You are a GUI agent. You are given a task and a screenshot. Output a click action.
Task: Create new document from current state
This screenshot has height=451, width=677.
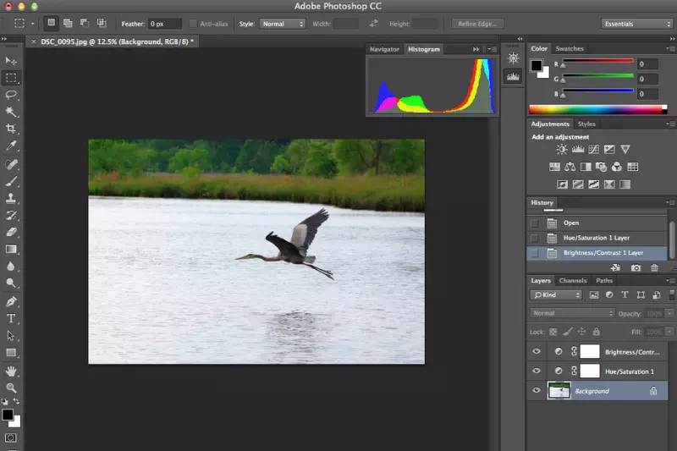click(x=615, y=267)
